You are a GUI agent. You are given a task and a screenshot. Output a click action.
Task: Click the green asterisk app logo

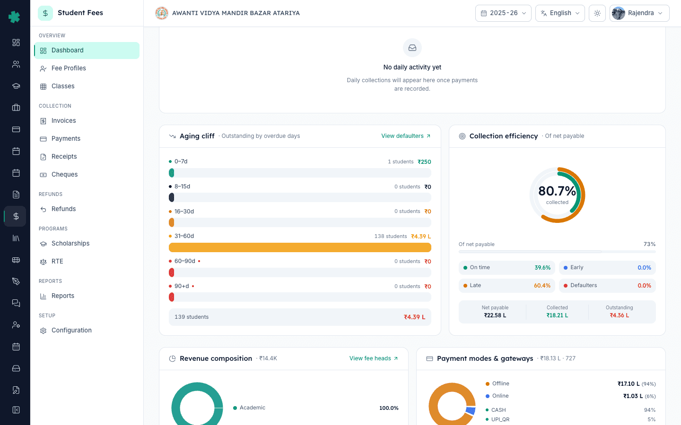coord(15,17)
